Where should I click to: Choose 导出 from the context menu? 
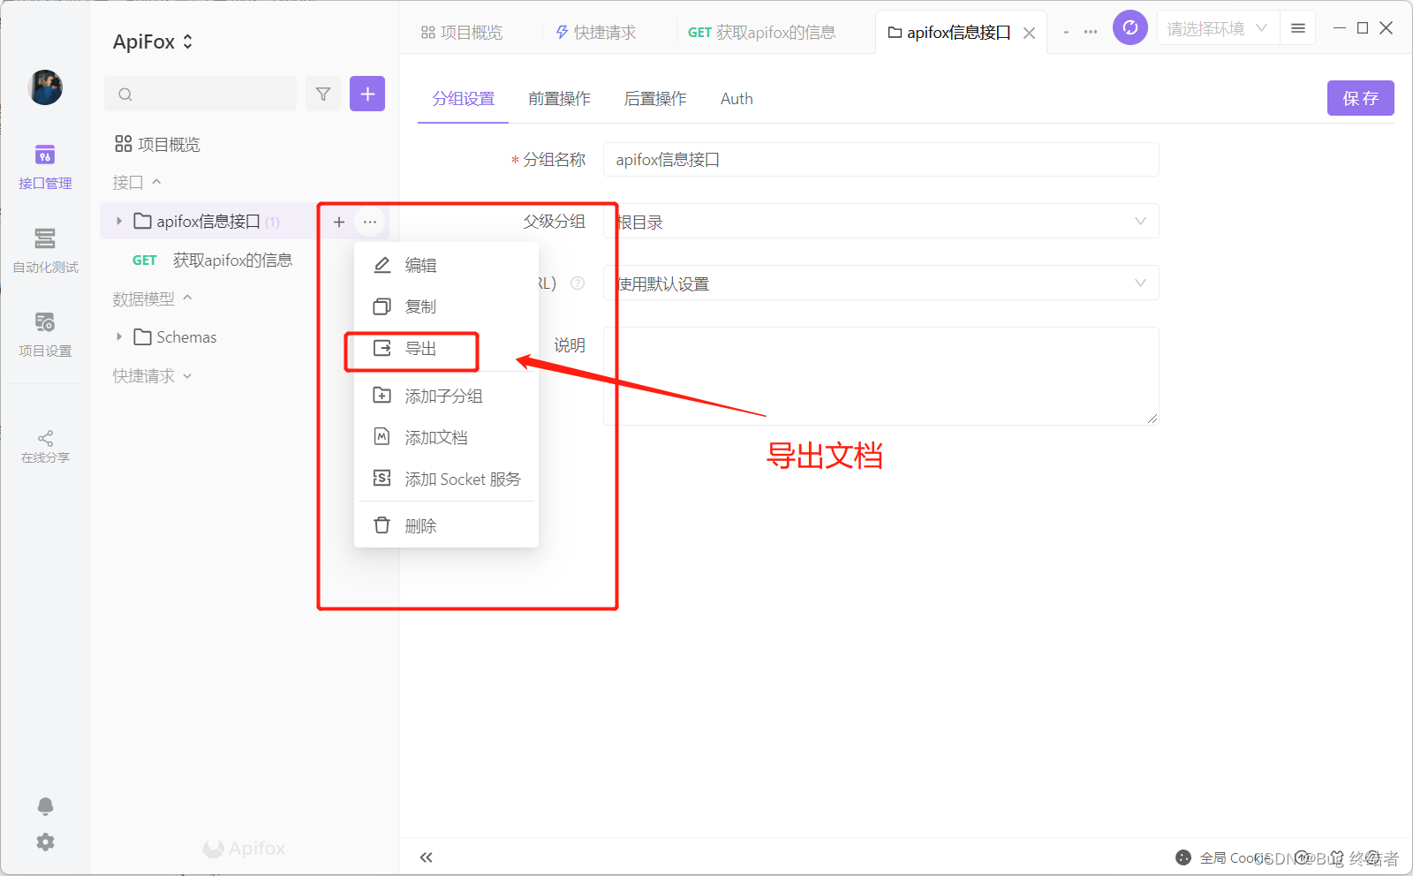pos(446,348)
